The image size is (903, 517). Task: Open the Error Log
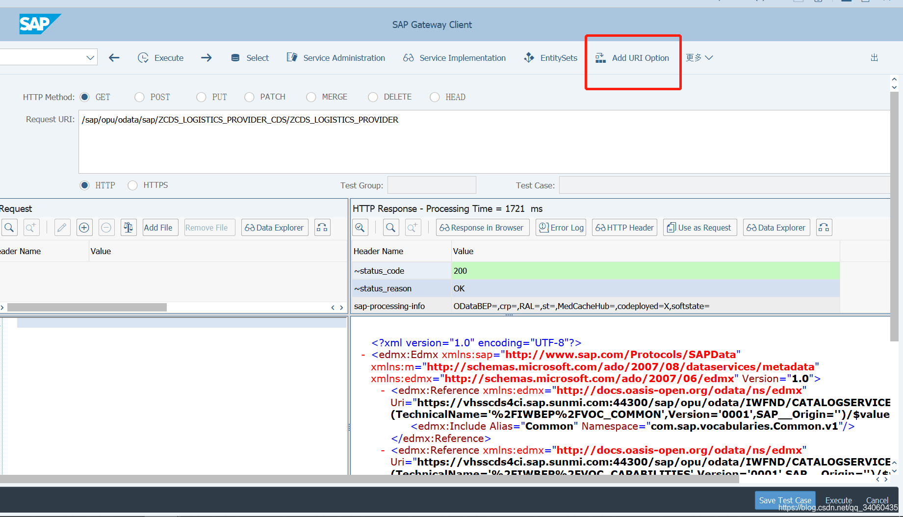[x=561, y=228]
